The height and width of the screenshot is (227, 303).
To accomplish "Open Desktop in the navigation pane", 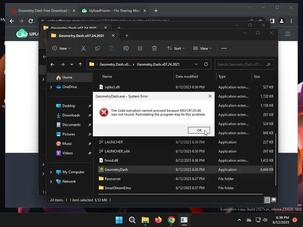I will coord(69,106).
